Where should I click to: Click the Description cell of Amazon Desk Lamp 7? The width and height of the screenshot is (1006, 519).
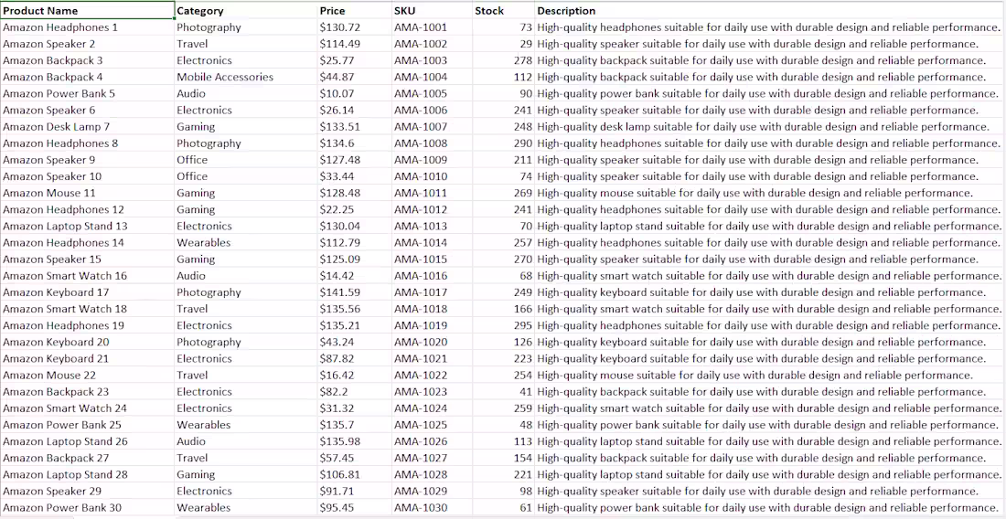(x=770, y=127)
